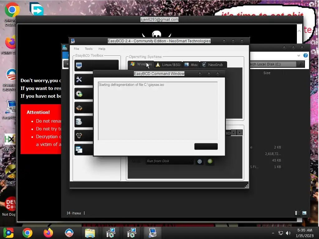
Task: Select the file row showing 2 KB
Action: 265,147
